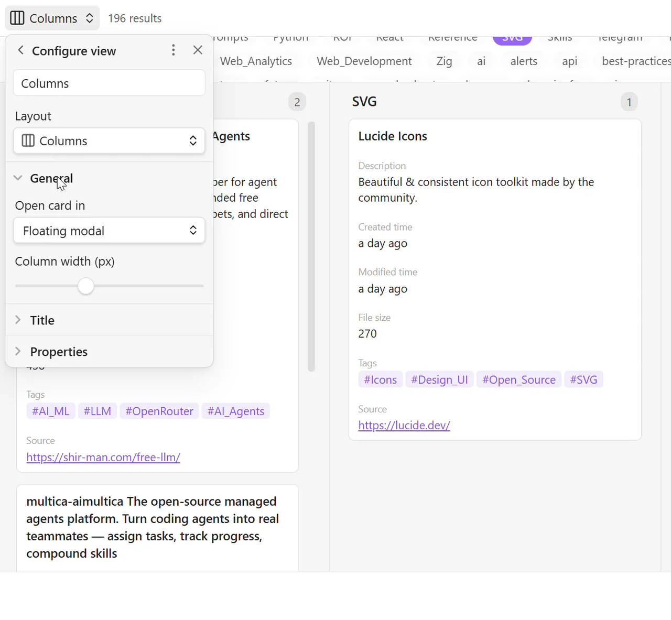Click the Column width slider handle
671x620 pixels.
[86, 286]
